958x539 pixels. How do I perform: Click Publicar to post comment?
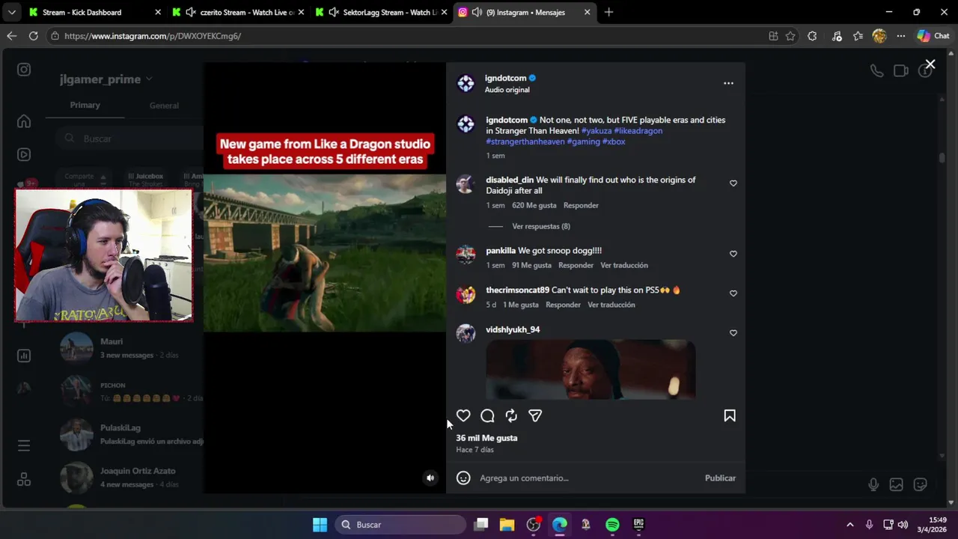(720, 478)
